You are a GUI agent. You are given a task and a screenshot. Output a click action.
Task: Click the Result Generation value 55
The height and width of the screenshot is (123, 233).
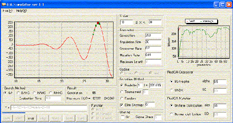pyautogui.click(x=94, y=93)
